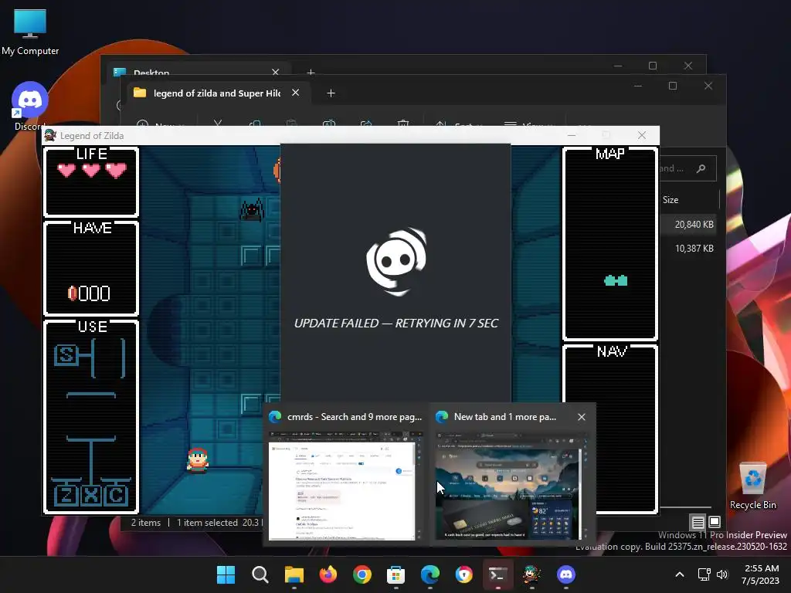Click the Rename icon in Explorer toolbar

pos(329,124)
